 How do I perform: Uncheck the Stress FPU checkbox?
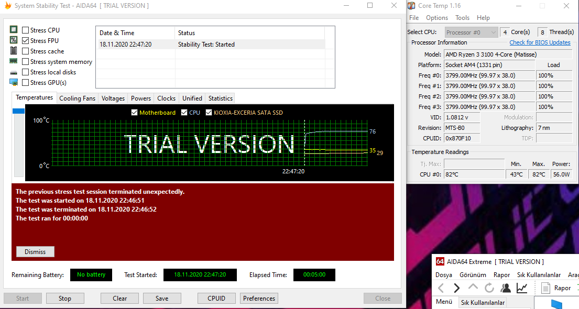click(26, 40)
